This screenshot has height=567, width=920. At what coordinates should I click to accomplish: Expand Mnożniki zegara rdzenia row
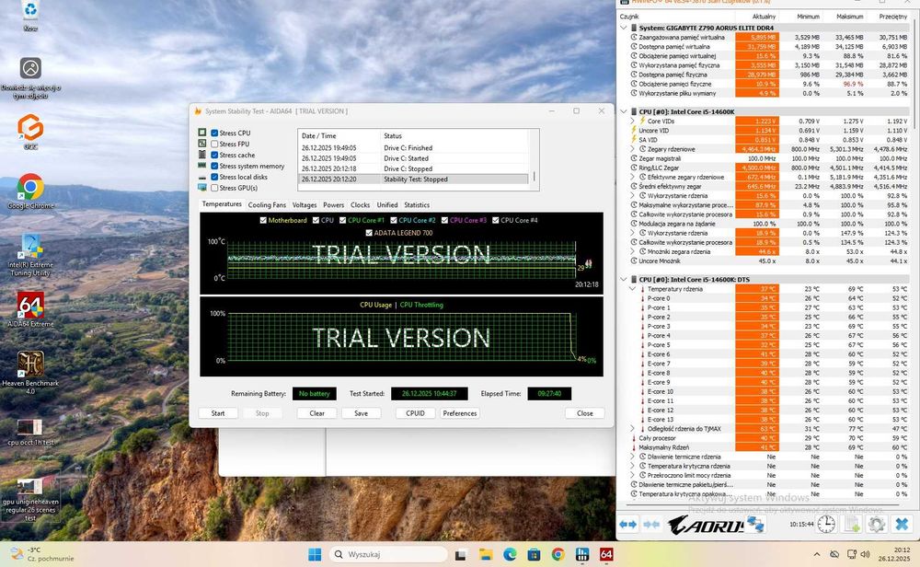pos(633,251)
